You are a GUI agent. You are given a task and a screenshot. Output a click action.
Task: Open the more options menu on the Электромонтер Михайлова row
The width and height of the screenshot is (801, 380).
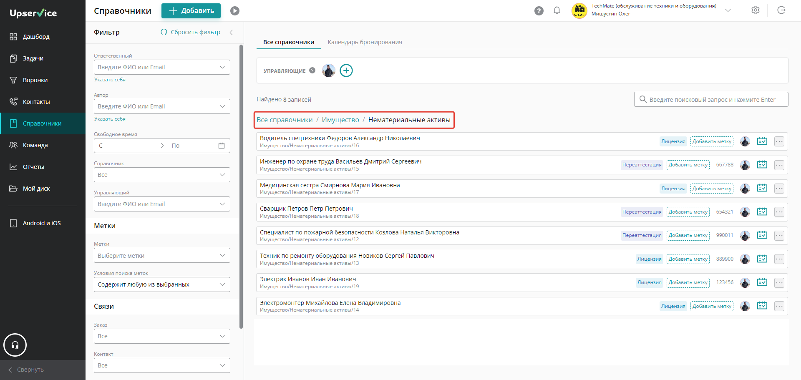pyautogui.click(x=779, y=306)
